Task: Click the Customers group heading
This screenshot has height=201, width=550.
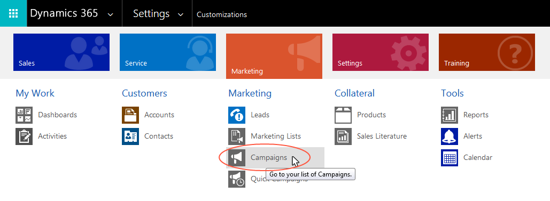Action: click(144, 93)
